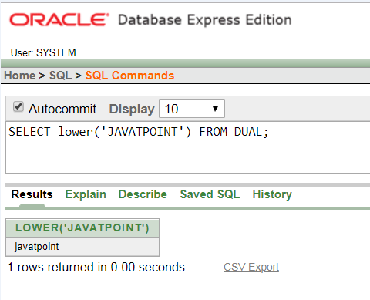Switch to the Results tab
This screenshot has height=300, width=370.
32,194
